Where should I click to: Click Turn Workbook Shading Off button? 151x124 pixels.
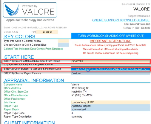111,36
